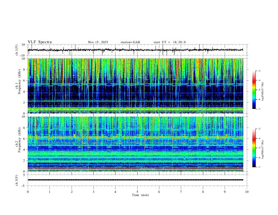Click the "ch.3(V)" axis label

17,180
